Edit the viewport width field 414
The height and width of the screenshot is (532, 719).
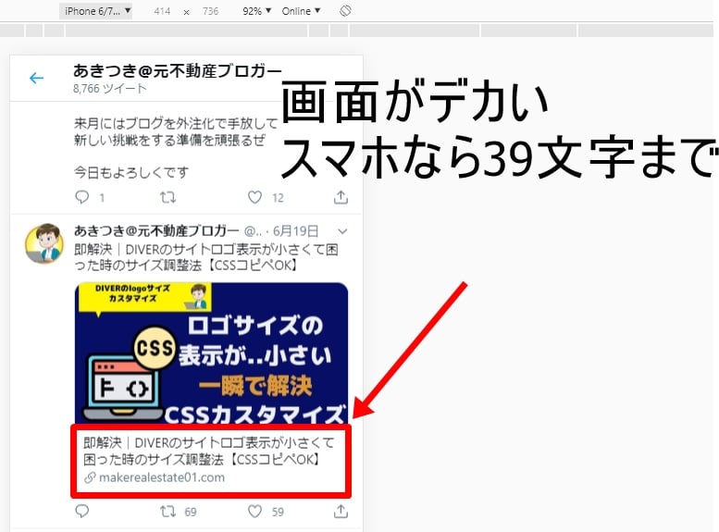click(162, 11)
